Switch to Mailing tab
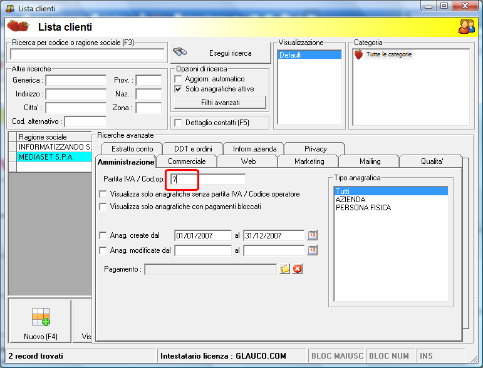Viewport: 483px width, 368px height. [x=370, y=161]
